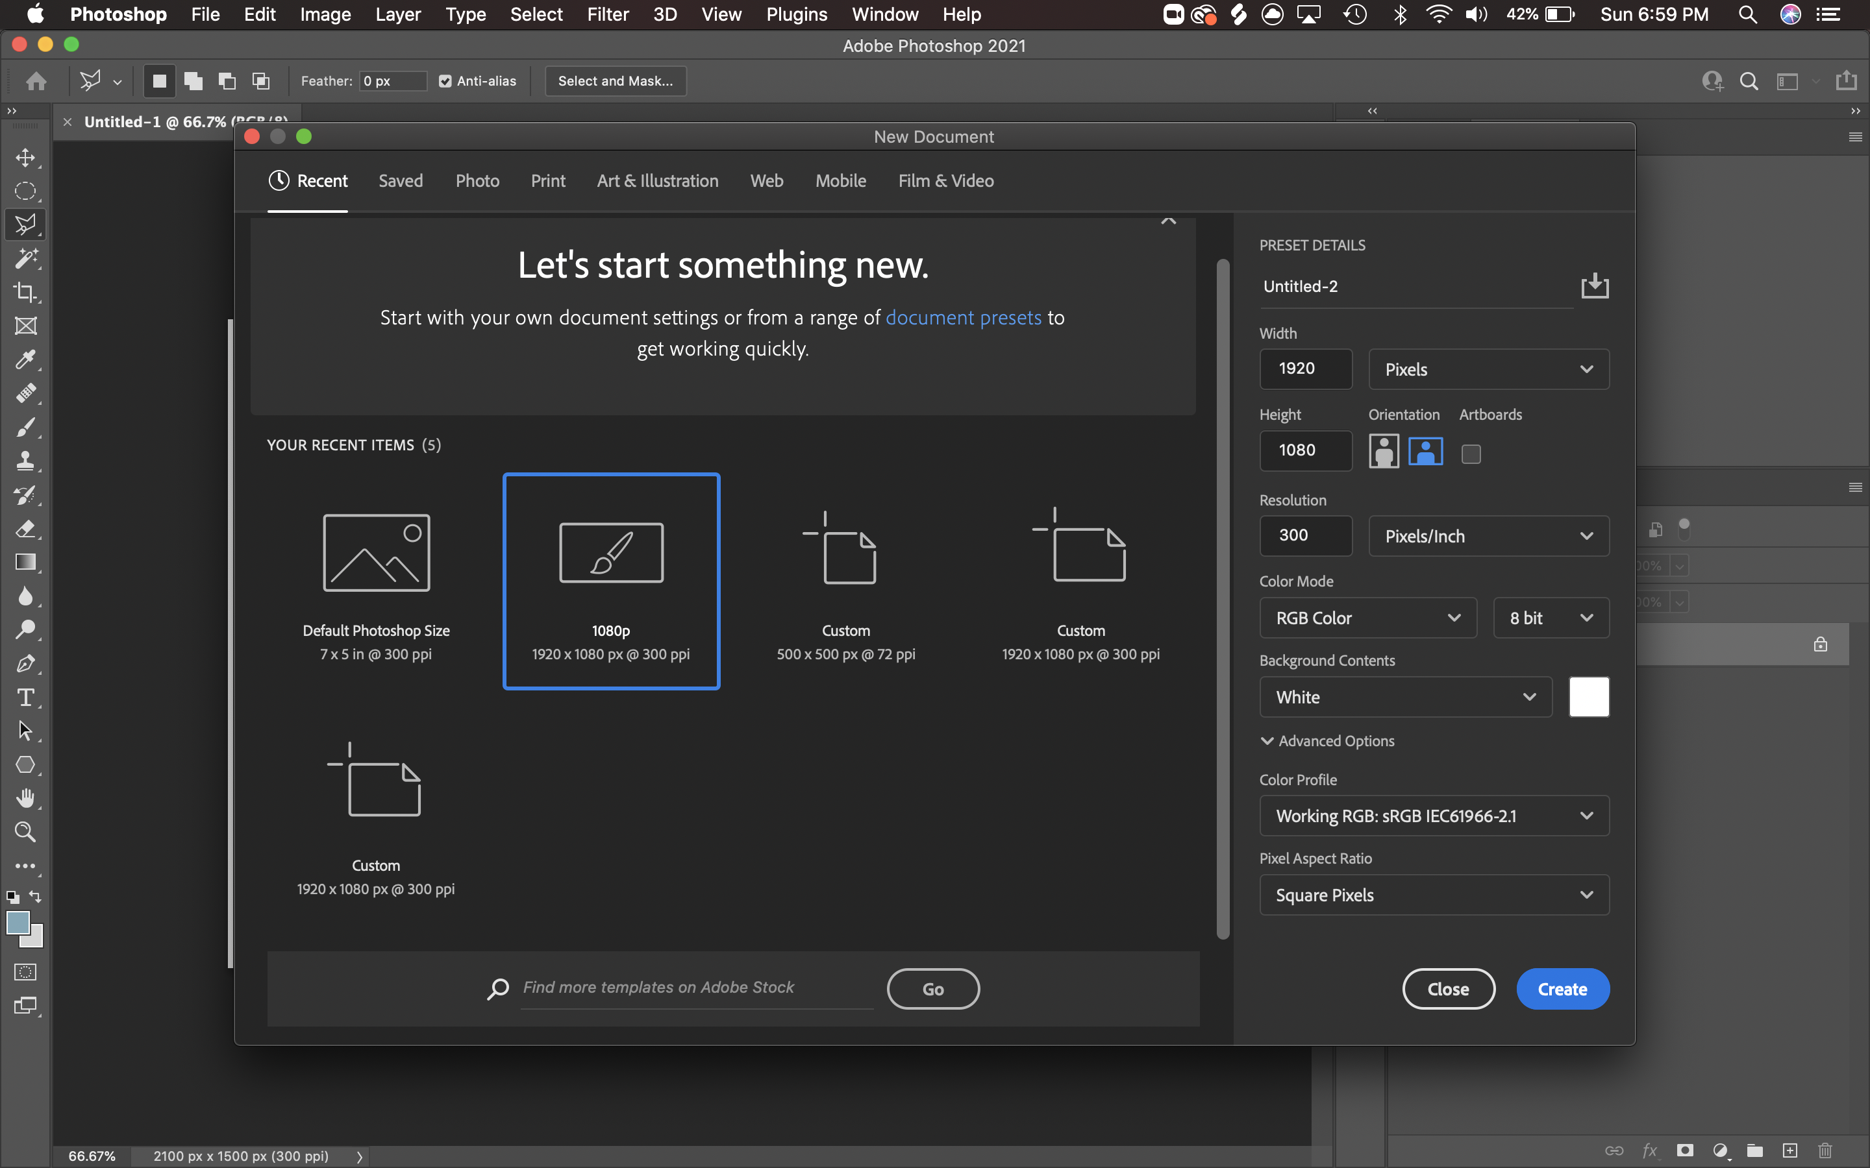Enable the Artboards checkbox
Viewport: 1870px width, 1168px height.
point(1471,454)
